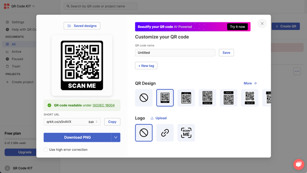Download the QR code as PNG
Image resolution: width=307 pixels, height=173 pixels.
pos(77,138)
